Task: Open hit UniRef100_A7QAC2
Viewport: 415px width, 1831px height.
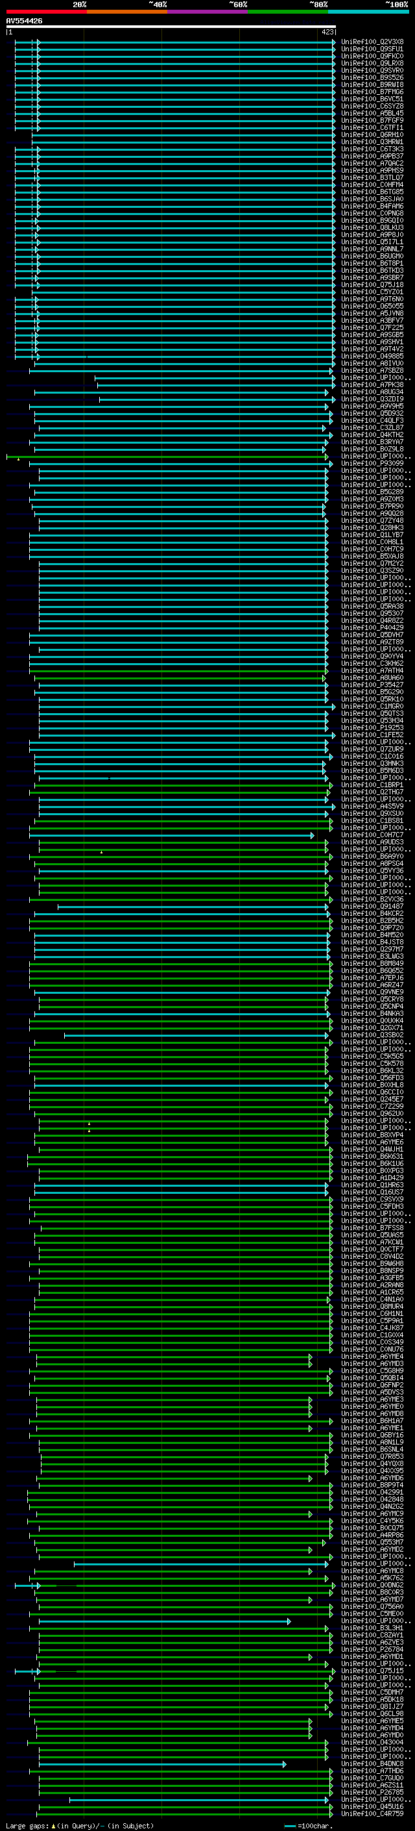Action: tap(372, 164)
